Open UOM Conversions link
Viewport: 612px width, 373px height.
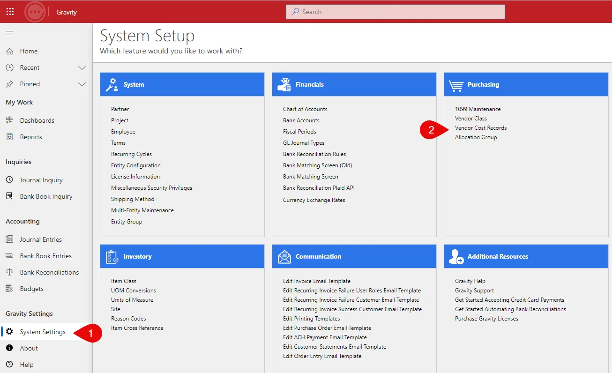tap(134, 291)
